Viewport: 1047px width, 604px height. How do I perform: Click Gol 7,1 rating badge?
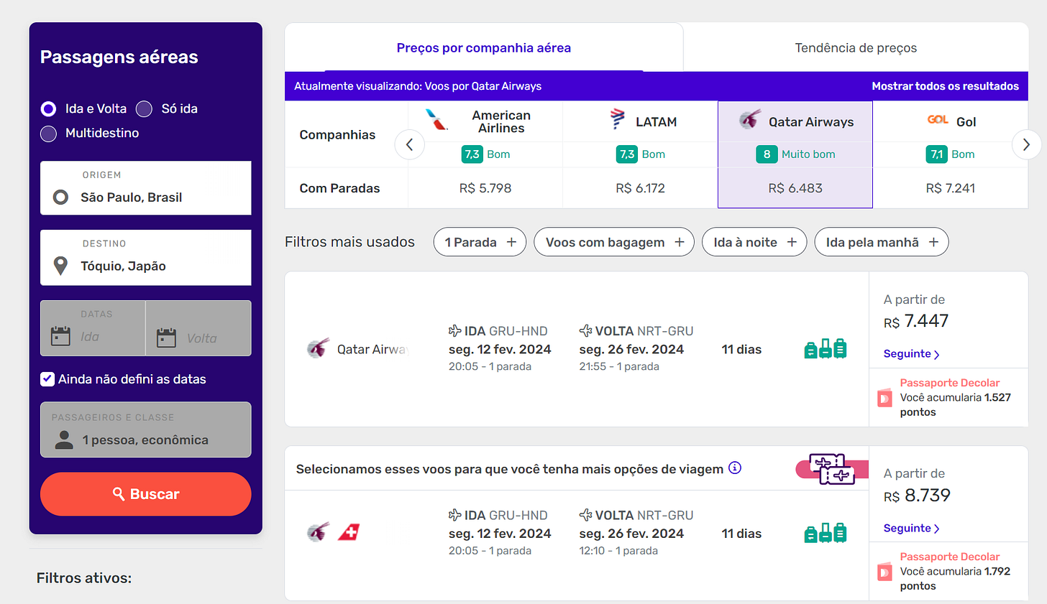(x=936, y=154)
